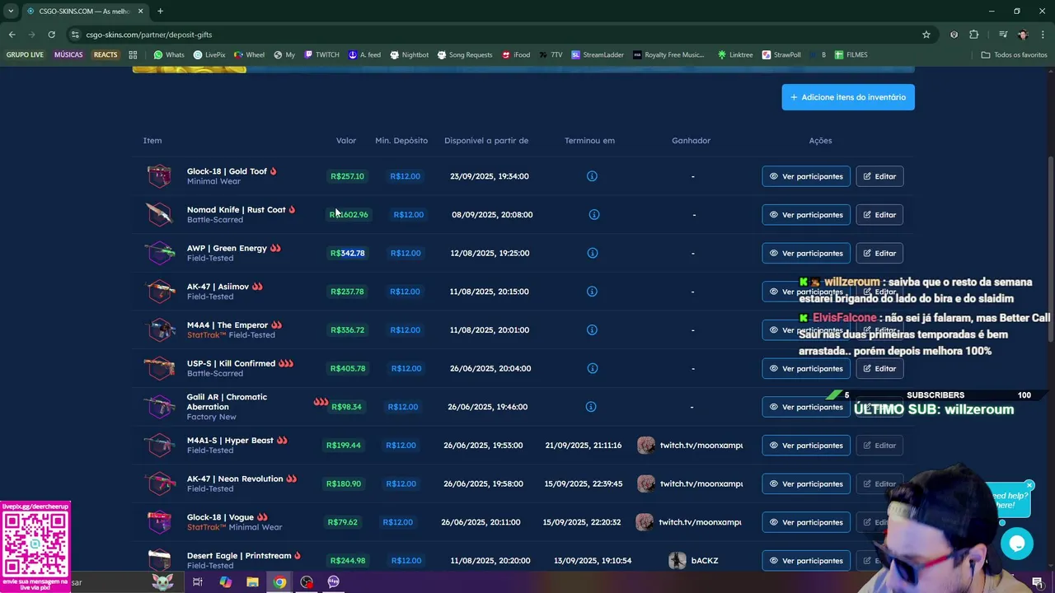Open a new browser tab
1055x593 pixels.
tap(160, 11)
